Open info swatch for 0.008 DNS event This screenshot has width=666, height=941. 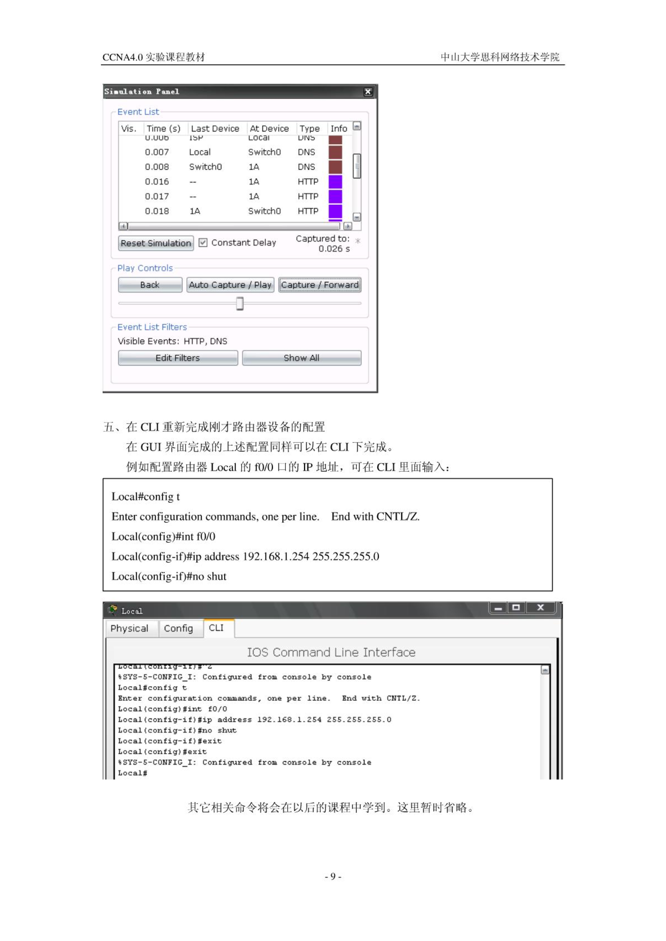(335, 167)
